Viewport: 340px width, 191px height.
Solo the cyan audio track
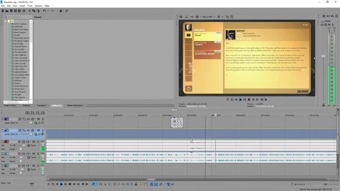coord(38,153)
